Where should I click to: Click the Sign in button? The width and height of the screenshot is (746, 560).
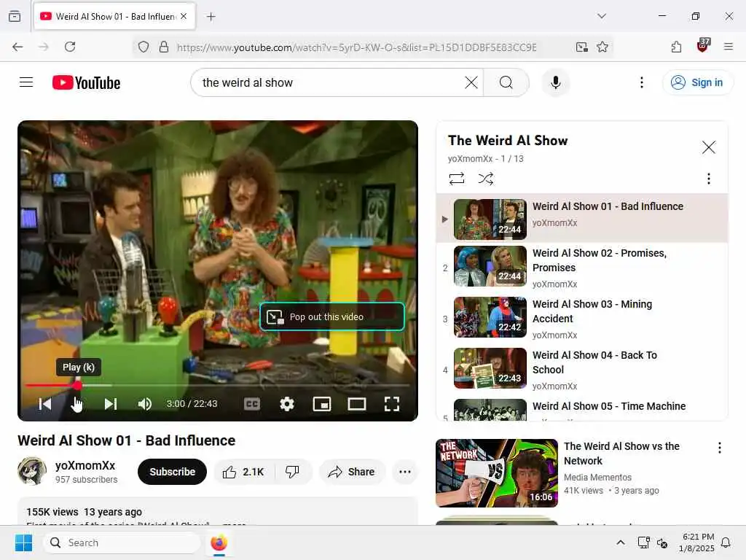[x=697, y=82]
